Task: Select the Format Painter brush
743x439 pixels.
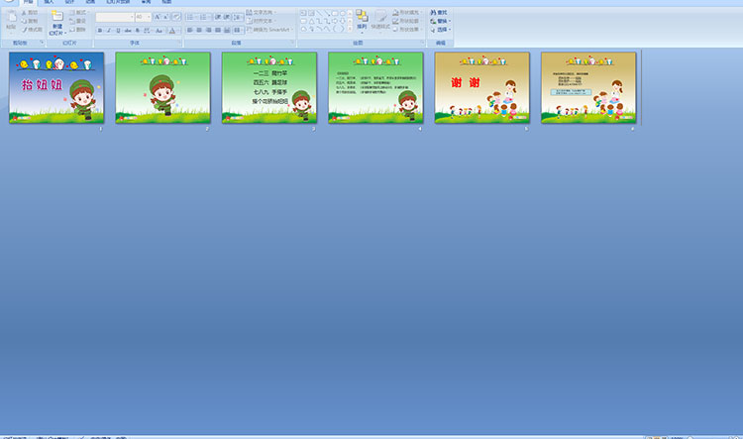Action: 32,30
